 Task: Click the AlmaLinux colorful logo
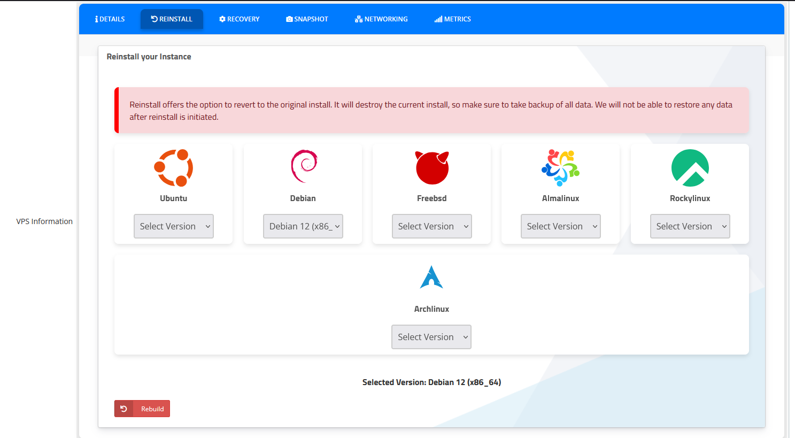click(560, 168)
